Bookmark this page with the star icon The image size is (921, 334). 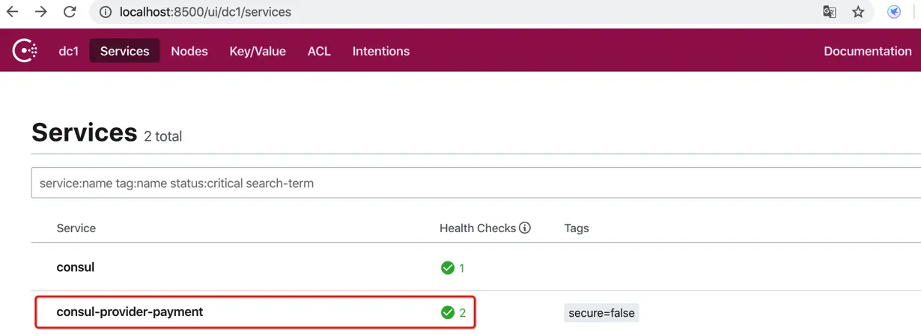tap(858, 12)
